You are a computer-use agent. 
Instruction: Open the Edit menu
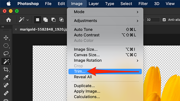coord(61,4)
